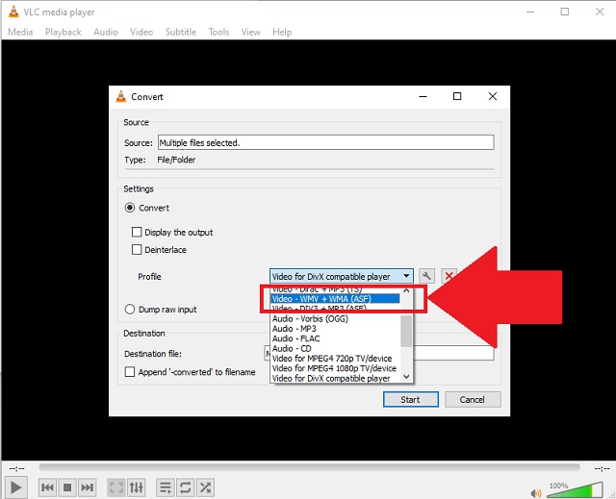Click the Source text field

(x=325, y=142)
